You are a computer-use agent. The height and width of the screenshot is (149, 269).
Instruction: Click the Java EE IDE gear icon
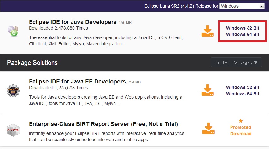coord(13,91)
